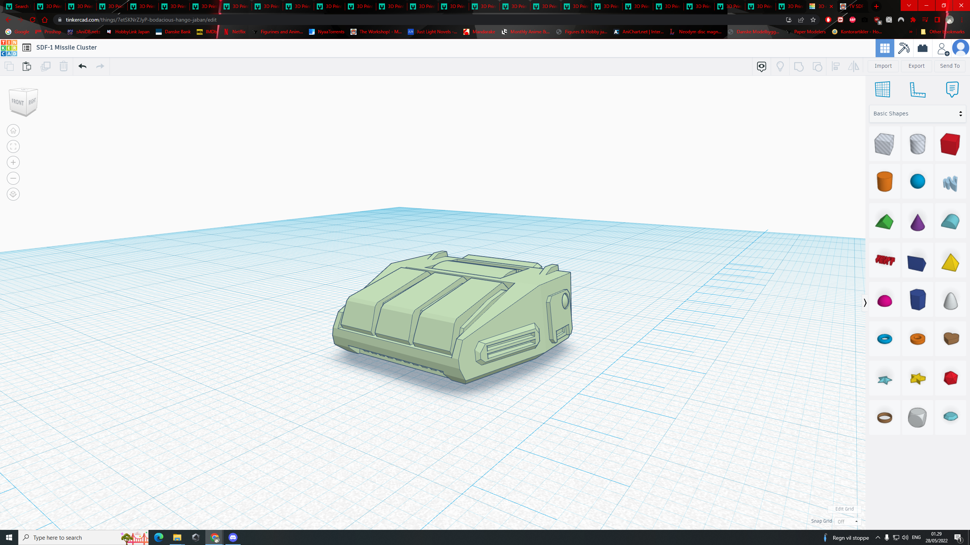The height and width of the screenshot is (545, 970).
Task: Toggle orthographic perspective view icon
Action: [13, 194]
